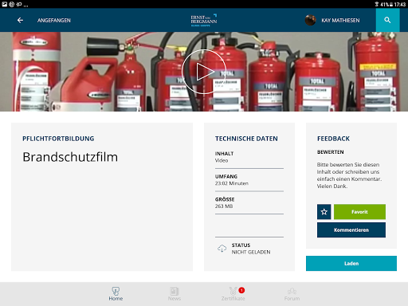Image resolution: width=408 pixels, height=306 pixels.
Task: Select the Kay Mathiesen user name
Action: (340, 21)
